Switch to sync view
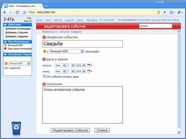The height and width of the screenshot is (139, 186). 39,20
